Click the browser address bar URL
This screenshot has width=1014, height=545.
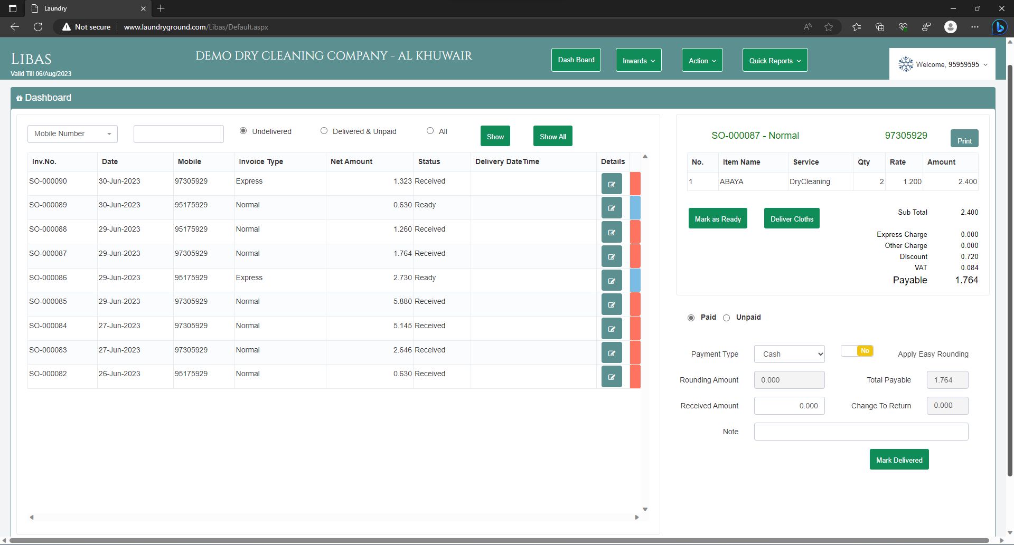tap(196, 27)
